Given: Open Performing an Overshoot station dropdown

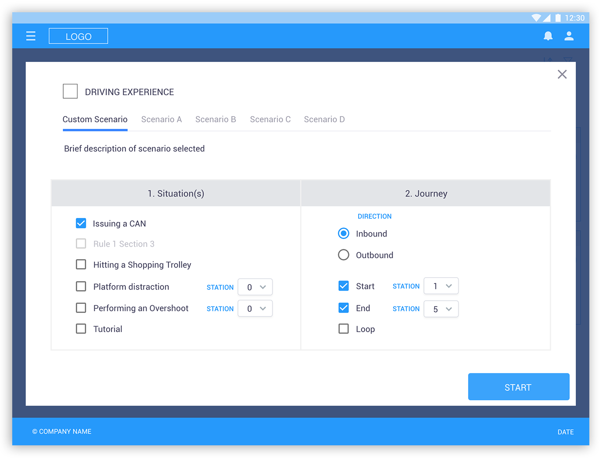Looking at the screenshot, I should [x=255, y=308].
